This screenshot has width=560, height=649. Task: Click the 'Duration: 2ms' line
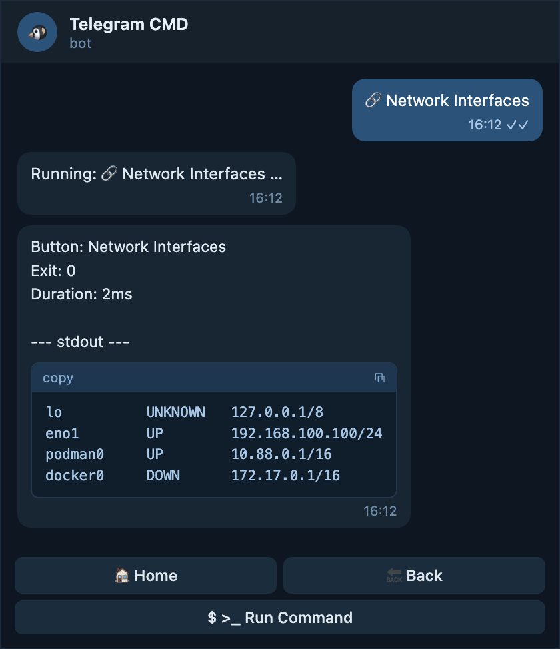tap(81, 295)
